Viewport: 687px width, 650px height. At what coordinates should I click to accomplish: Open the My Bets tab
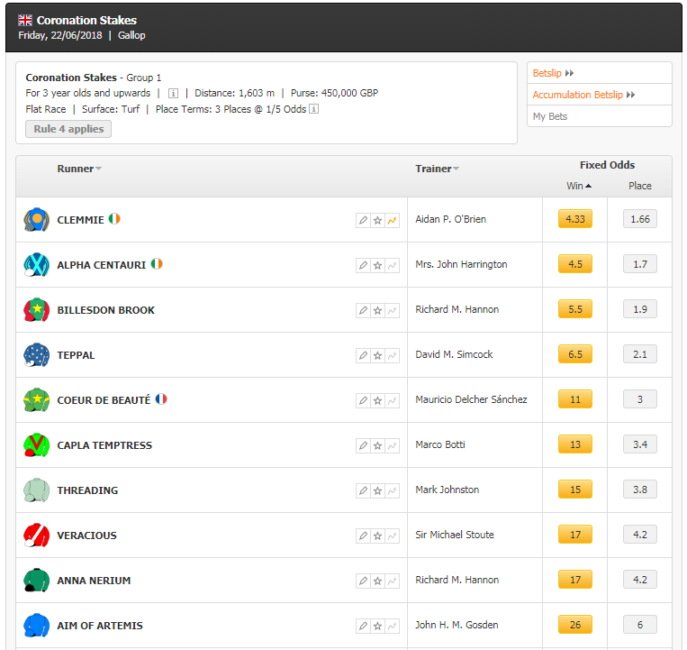click(x=550, y=116)
